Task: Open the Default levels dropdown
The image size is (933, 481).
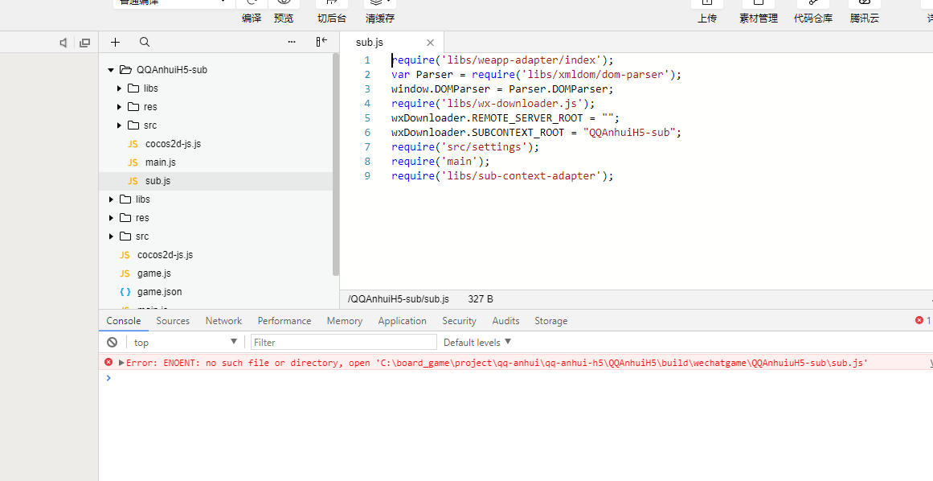Action: click(477, 342)
